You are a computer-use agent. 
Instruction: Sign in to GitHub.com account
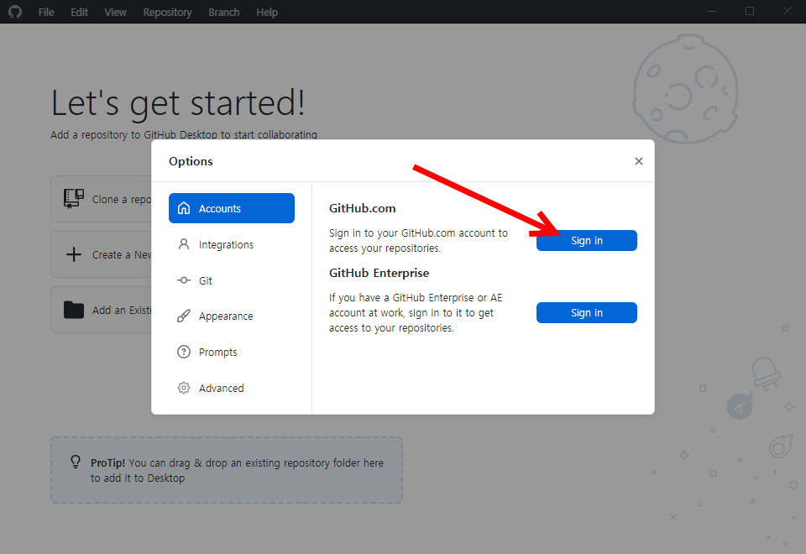click(x=587, y=241)
